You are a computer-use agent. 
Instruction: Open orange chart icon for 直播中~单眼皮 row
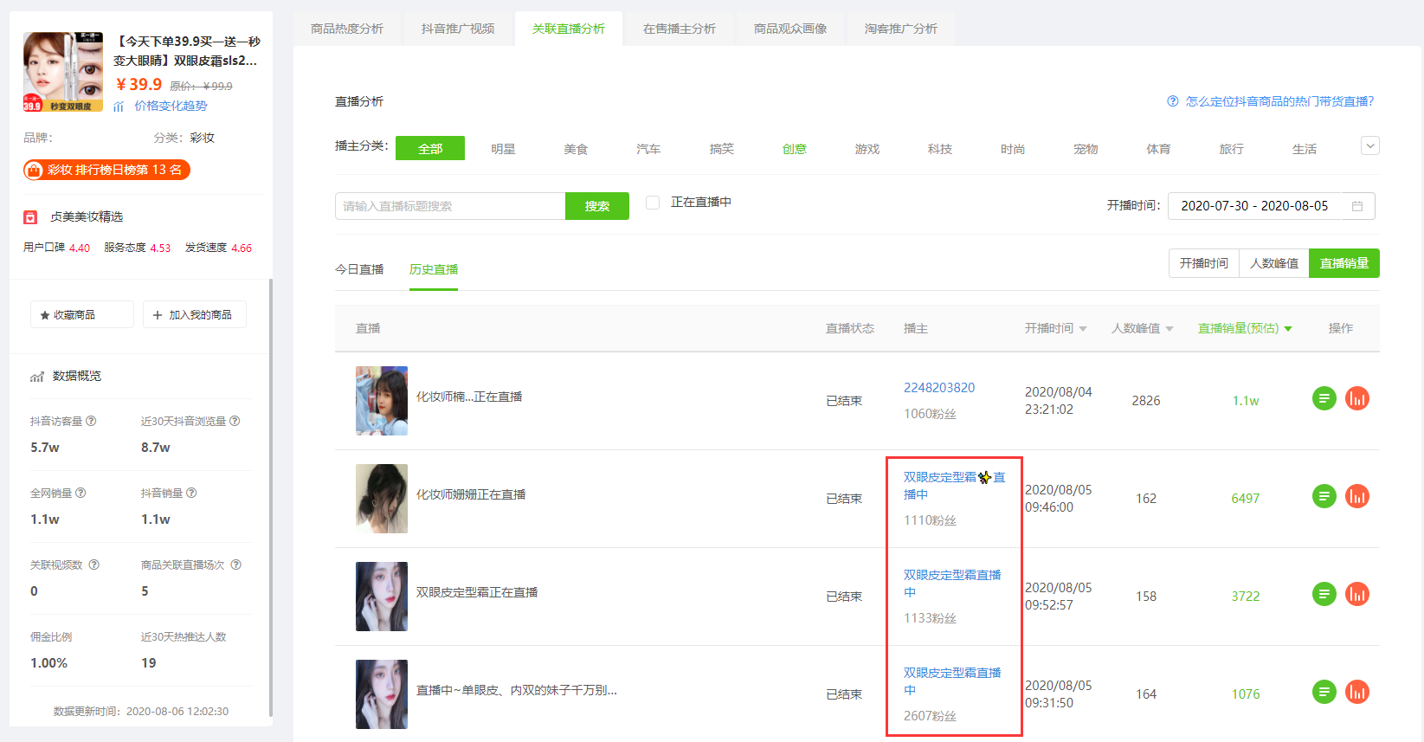coord(1357,692)
